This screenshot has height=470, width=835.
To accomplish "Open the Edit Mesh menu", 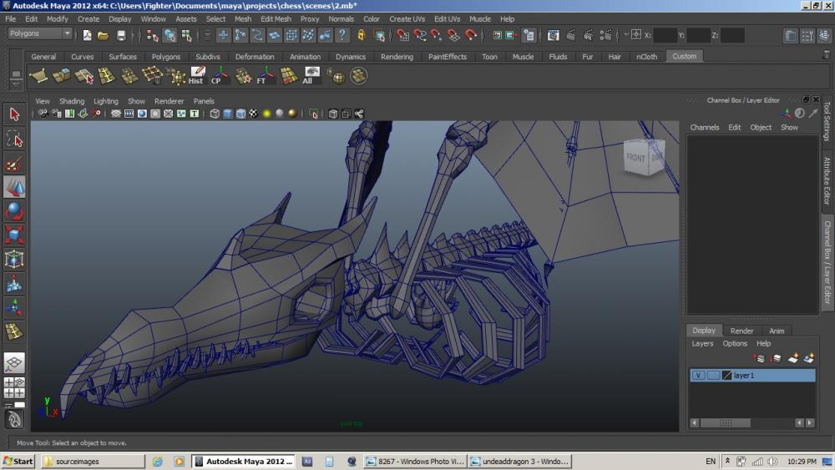I will click(276, 18).
